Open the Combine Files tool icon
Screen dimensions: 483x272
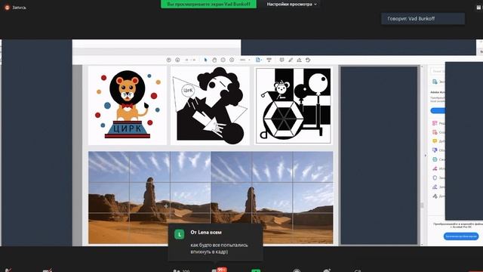(435, 150)
